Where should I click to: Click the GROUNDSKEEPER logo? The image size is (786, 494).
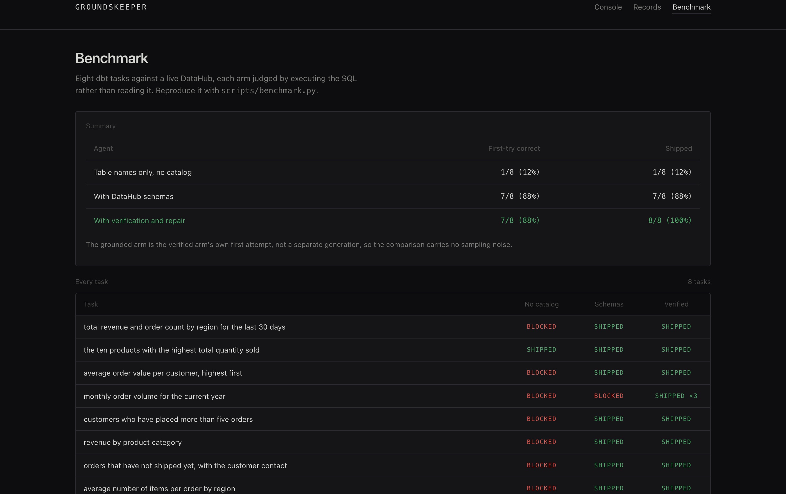[111, 7]
